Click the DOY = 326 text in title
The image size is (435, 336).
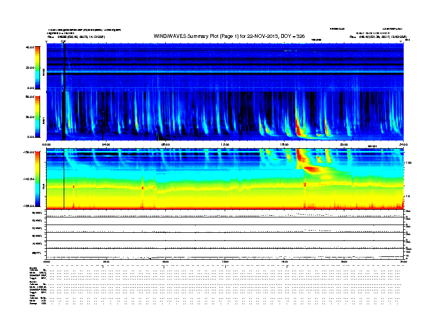[293, 36]
